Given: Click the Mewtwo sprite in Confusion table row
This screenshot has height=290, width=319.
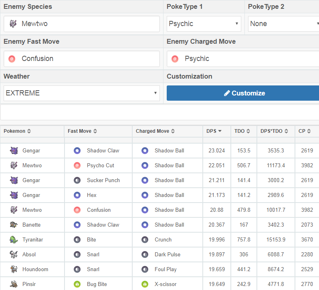Looking at the screenshot, I should (x=14, y=210).
